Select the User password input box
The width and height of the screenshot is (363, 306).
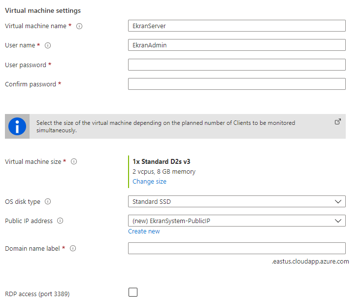[236, 65]
